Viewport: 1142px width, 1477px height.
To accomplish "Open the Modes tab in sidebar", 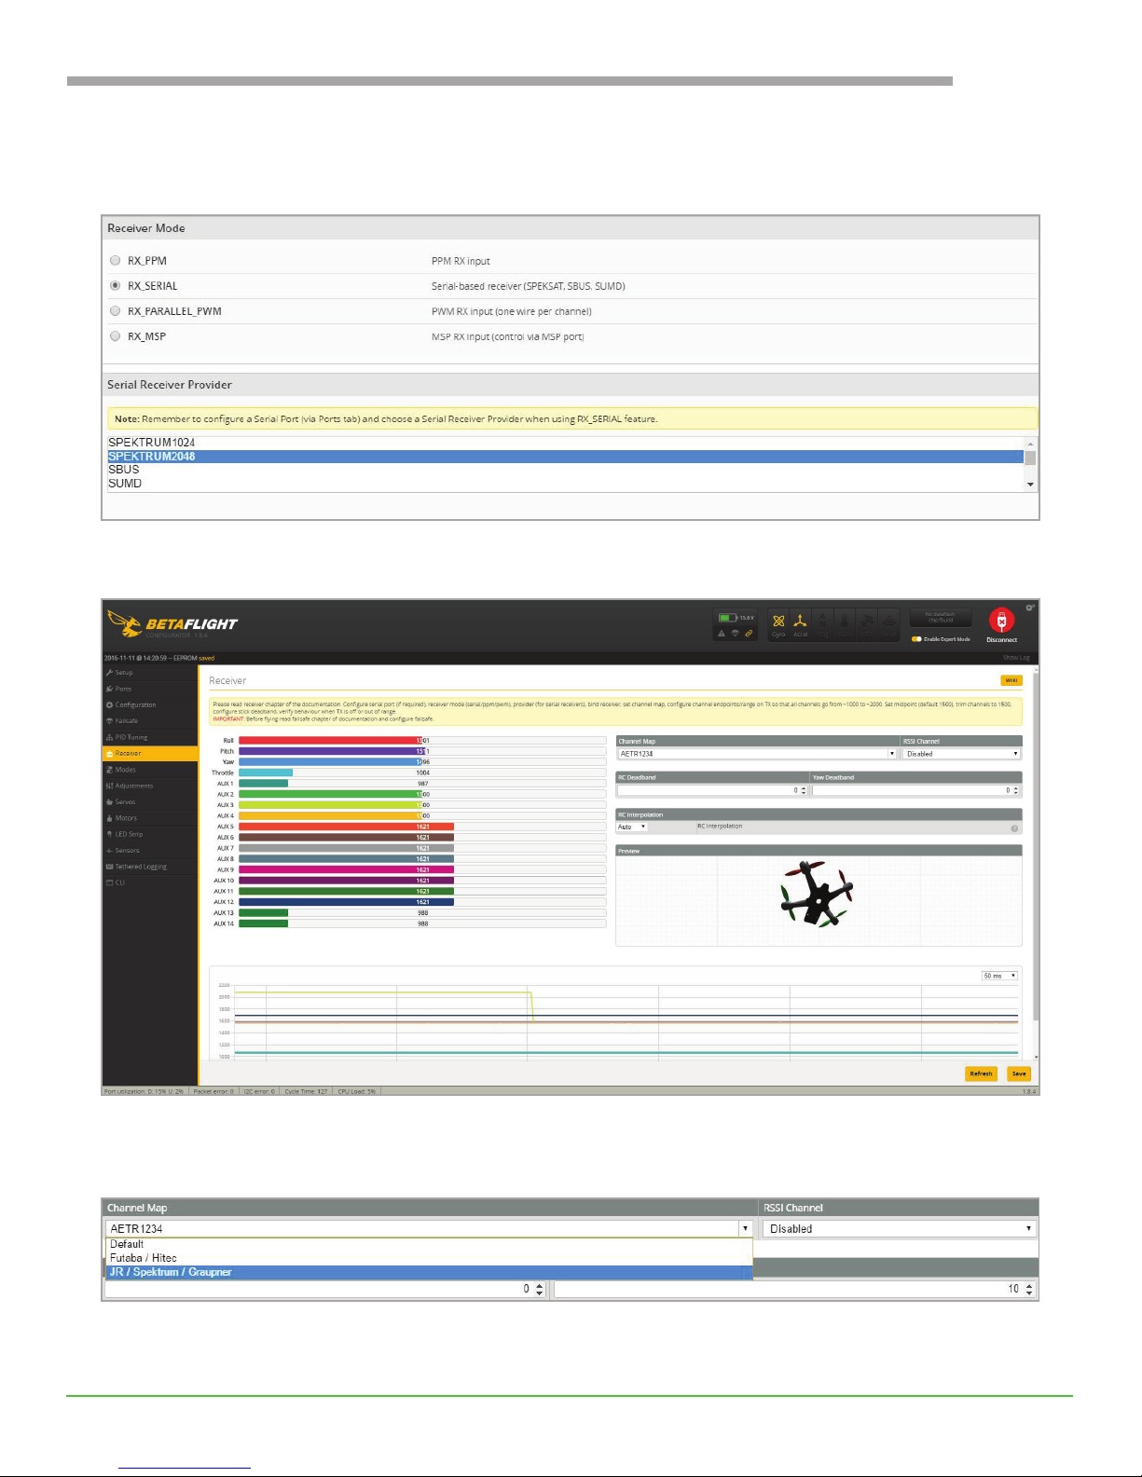I will click(x=149, y=770).
